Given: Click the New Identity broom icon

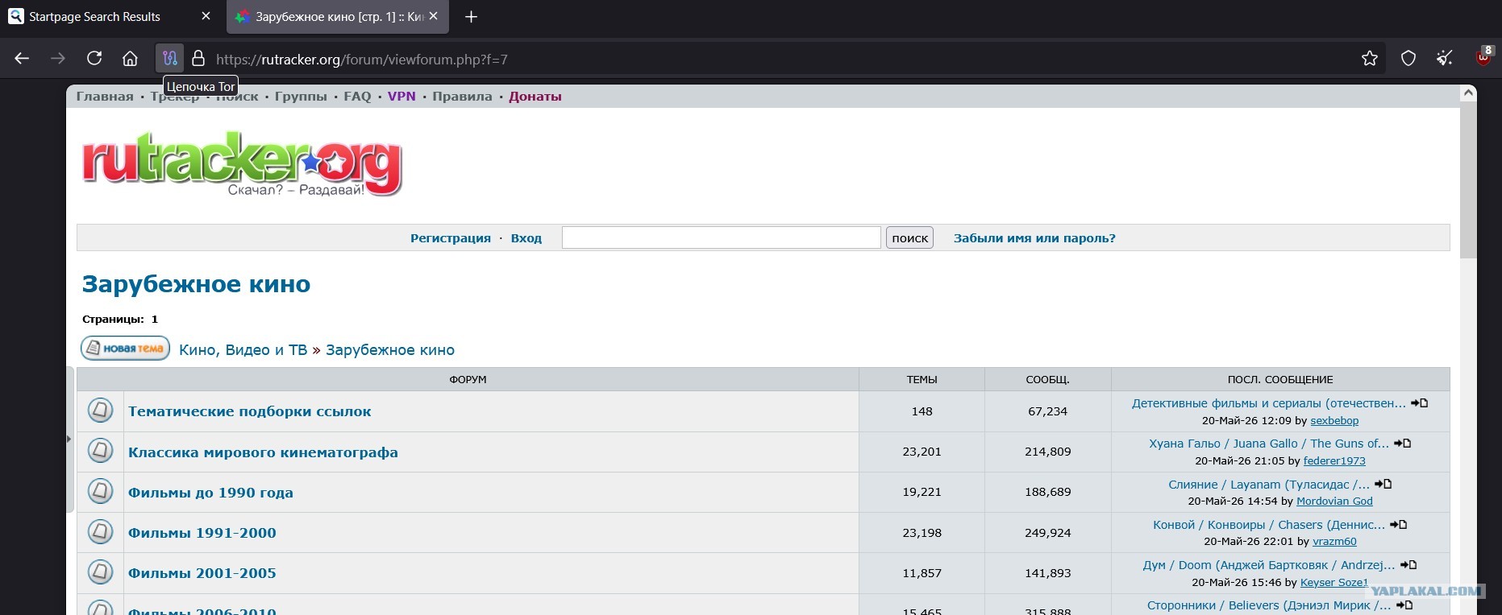Looking at the screenshot, I should click(x=1446, y=59).
